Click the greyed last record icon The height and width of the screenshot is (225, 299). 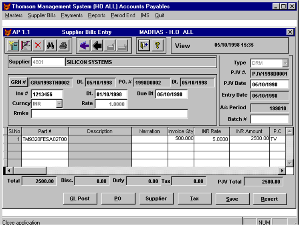[x=122, y=46]
